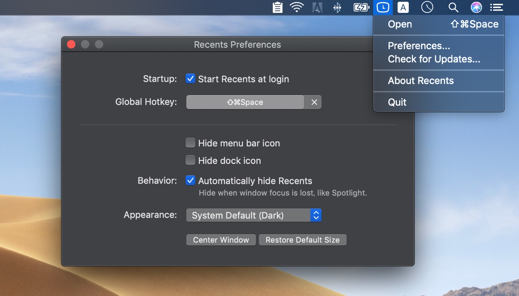Select Preferences... from the Recents menu
This screenshot has height=296, width=519.
[x=419, y=46]
